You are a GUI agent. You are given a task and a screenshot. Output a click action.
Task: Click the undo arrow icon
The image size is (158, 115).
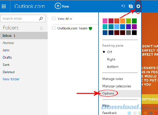123,6
